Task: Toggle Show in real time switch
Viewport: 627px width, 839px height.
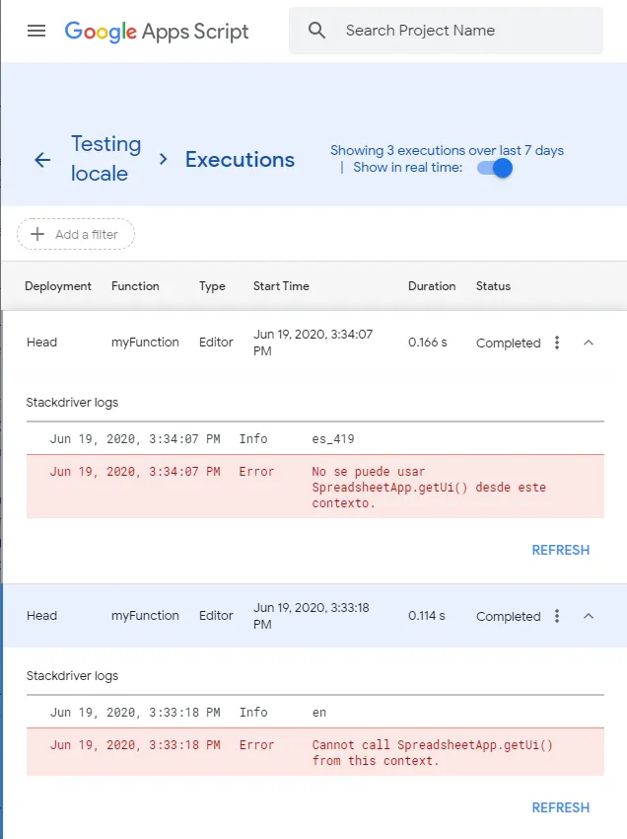Action: [495, 168]
